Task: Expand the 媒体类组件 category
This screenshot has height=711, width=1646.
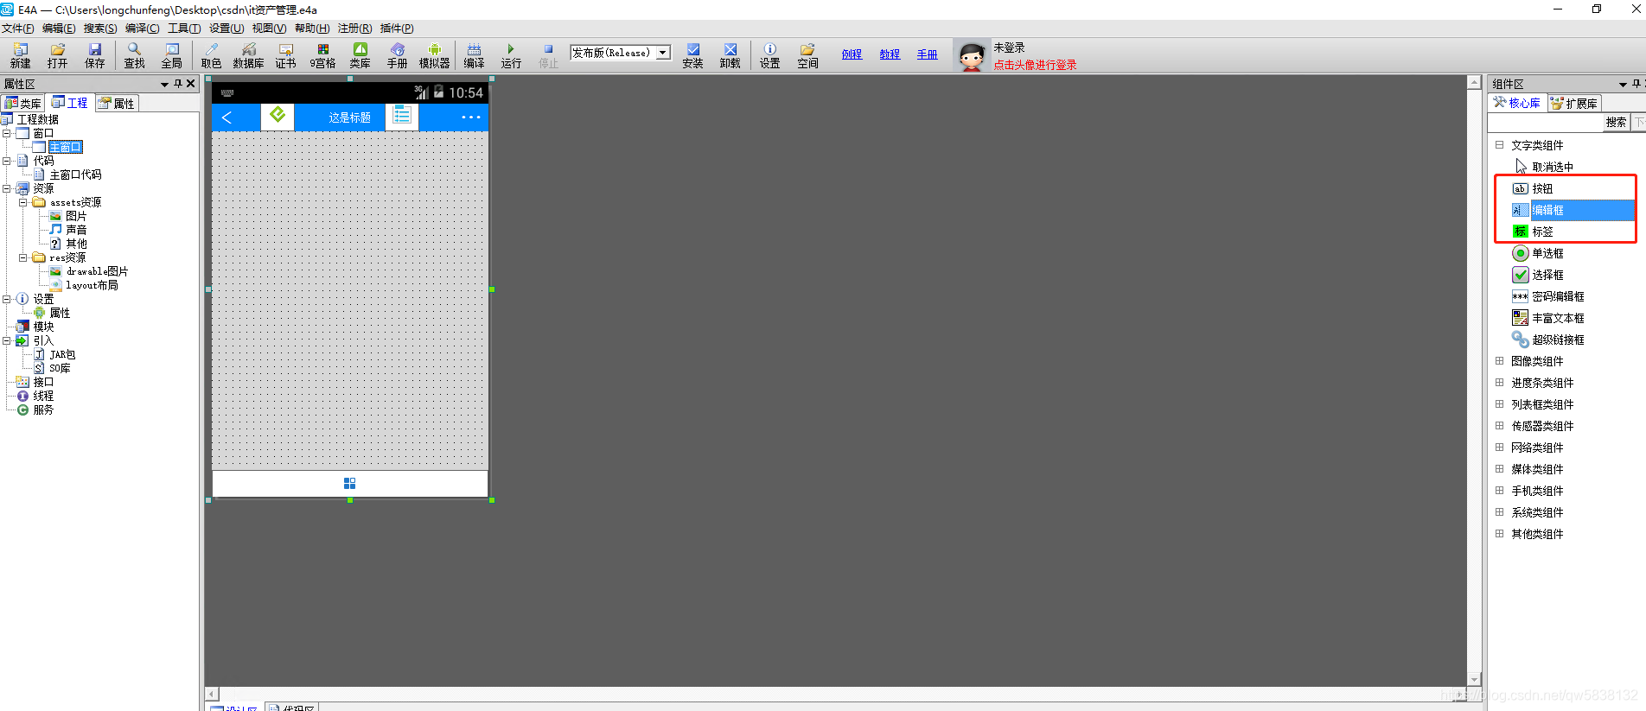Action: pyautogui.click(x=1500, y=469)
